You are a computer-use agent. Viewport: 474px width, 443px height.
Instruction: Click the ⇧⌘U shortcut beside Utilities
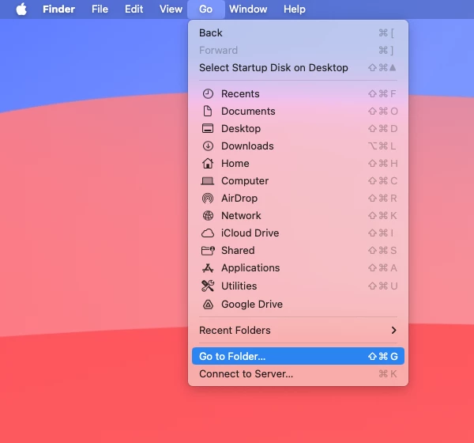[382, 286]
